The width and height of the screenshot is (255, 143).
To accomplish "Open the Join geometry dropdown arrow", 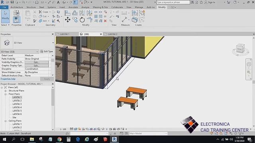I will (49, 21).
